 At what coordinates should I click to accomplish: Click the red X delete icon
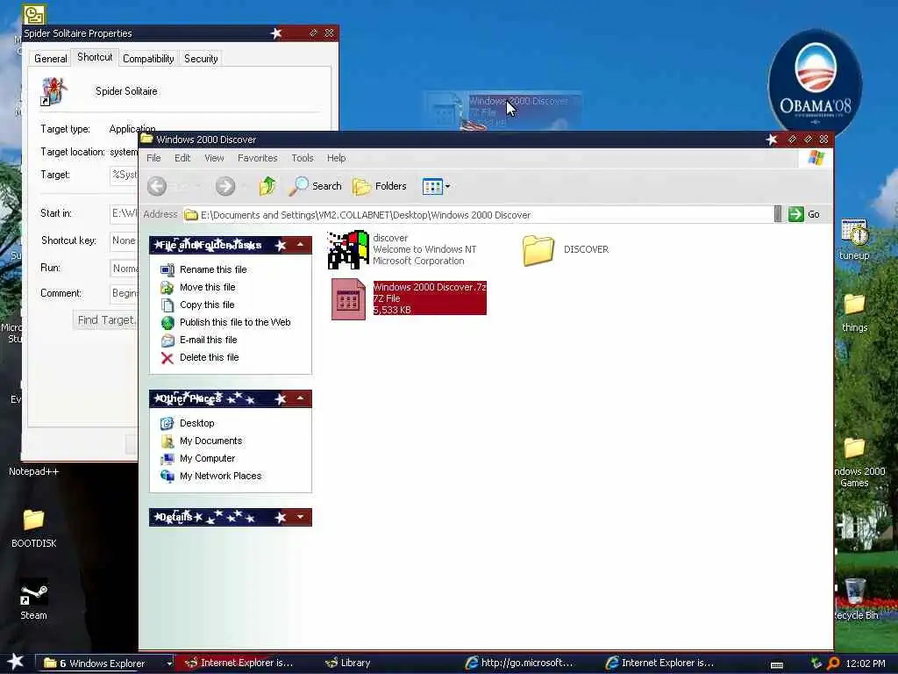click(x=167, y=358)
